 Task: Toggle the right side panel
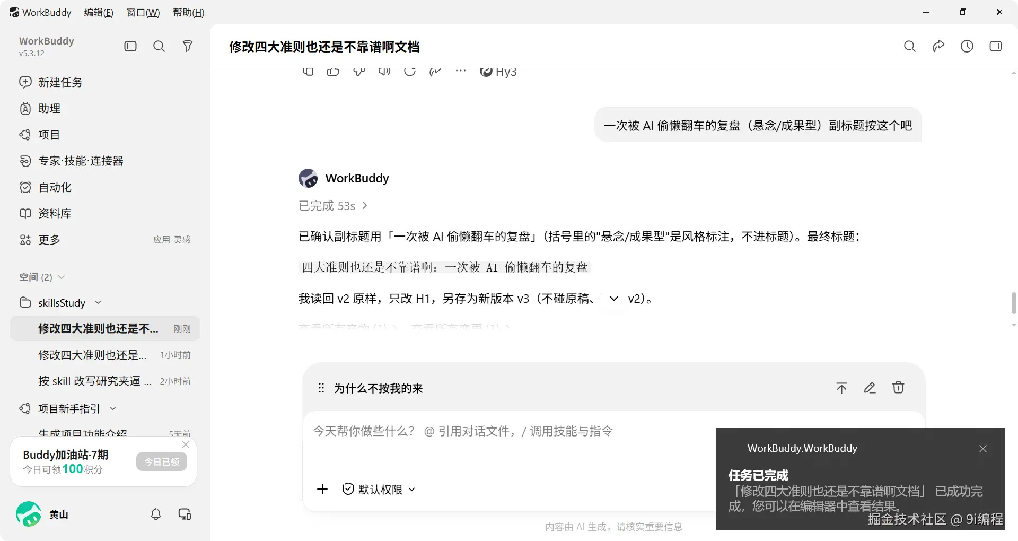tap(996, 46)
